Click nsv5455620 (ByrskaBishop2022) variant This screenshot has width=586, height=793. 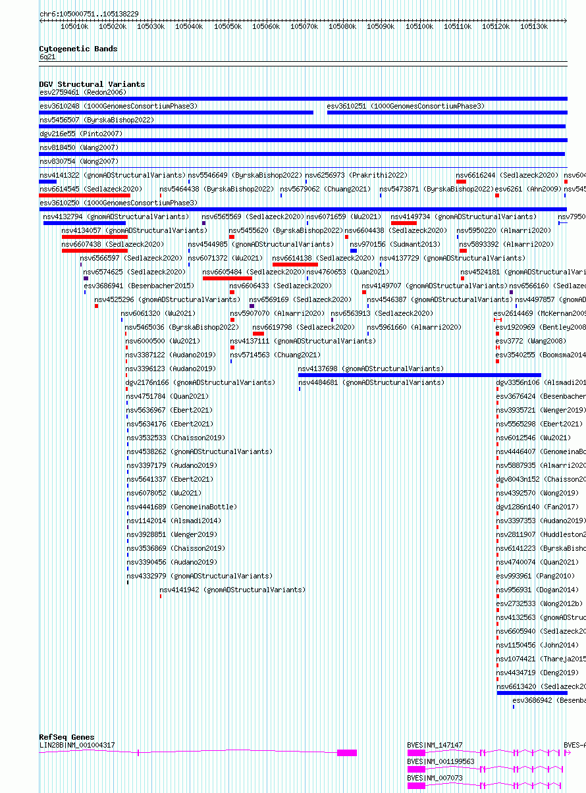click(286, 230)
